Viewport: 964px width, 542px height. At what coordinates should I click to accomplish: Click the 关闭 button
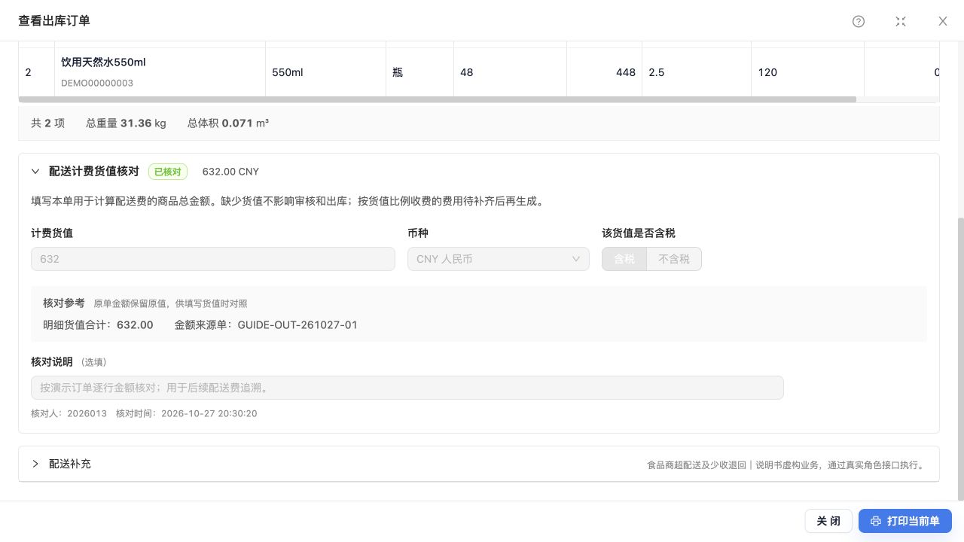tap(828, 521)
